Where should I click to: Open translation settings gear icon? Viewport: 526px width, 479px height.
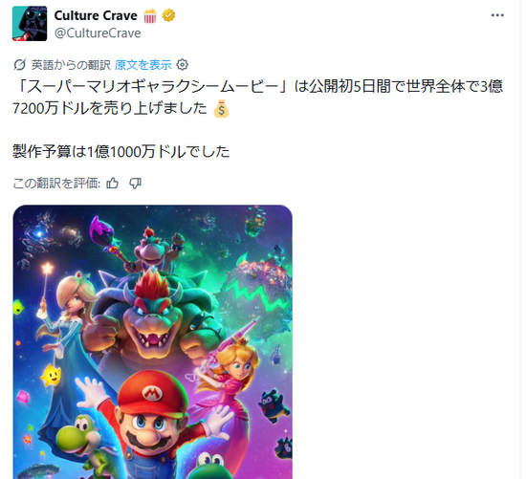(183, 65)
